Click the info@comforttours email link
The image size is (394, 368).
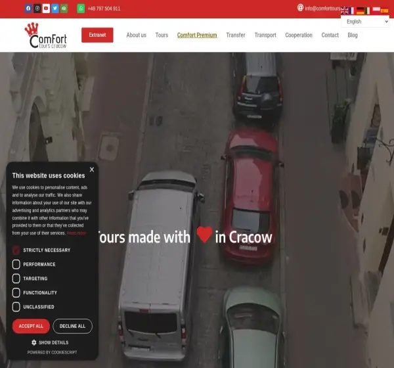(322, 9)
